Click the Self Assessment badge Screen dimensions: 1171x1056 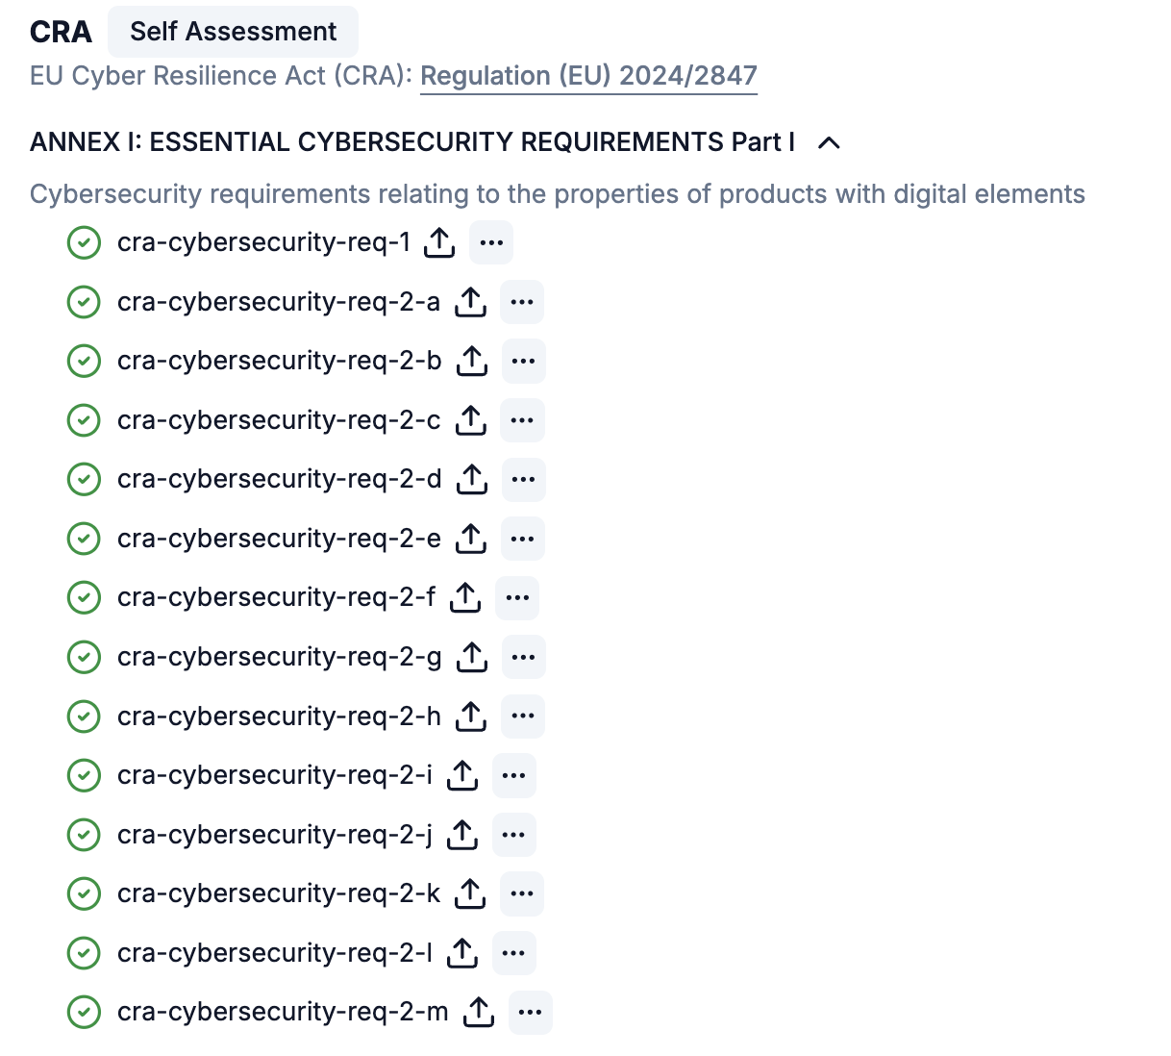pyautogui.click(x=233, y=32)
